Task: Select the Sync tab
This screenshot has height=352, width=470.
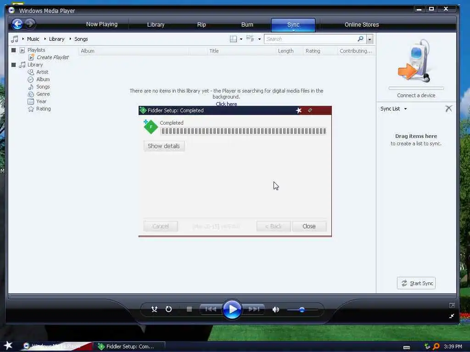Action: (x=293, y=25)
